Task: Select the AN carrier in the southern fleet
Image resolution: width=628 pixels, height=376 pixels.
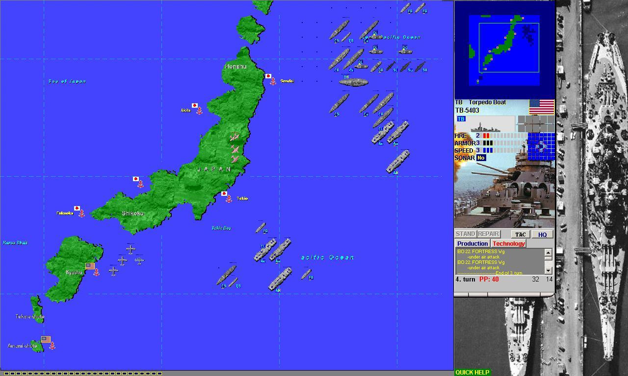Action: point(280,279)
